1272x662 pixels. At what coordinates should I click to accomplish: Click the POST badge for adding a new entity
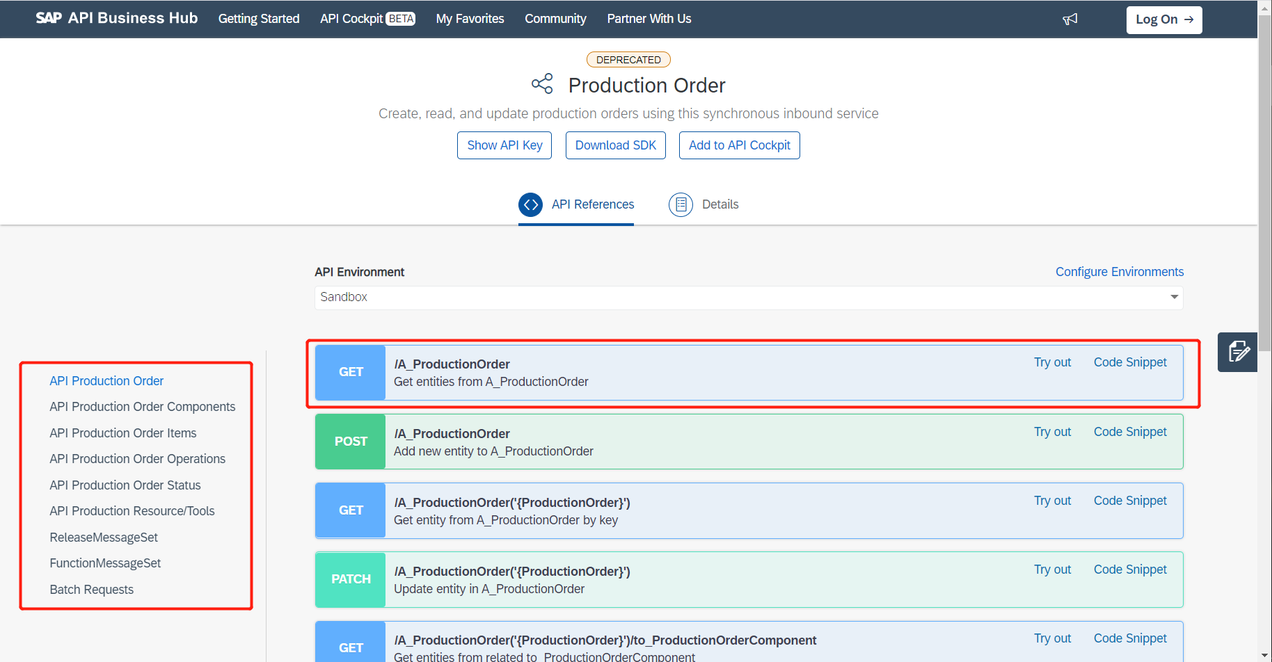(x=350, y=441)
